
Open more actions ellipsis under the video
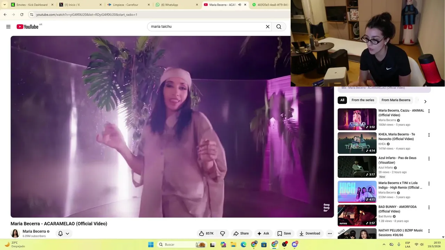330,233
